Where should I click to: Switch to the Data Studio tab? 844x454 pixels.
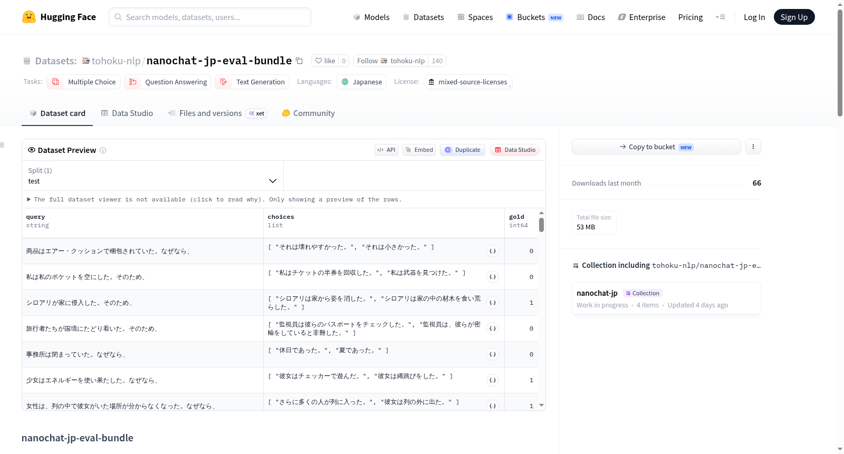pos(127,113)
